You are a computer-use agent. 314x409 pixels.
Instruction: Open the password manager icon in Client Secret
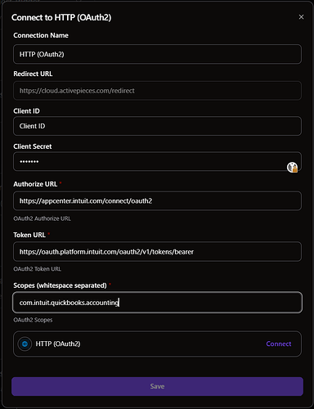click(292, 167)
